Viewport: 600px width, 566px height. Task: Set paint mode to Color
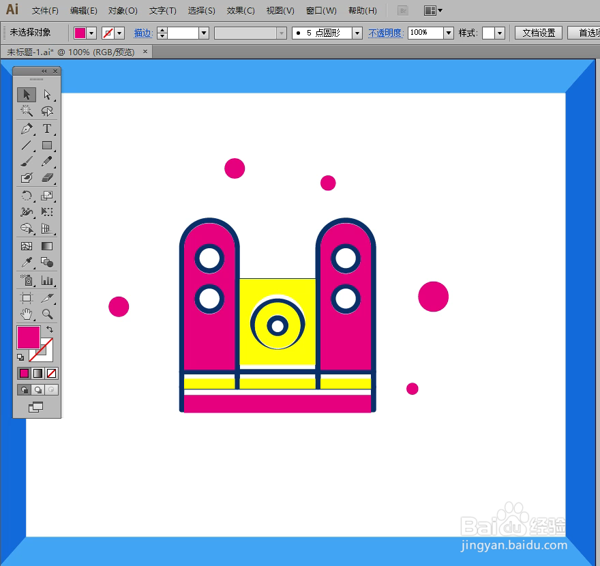tap(24, 373)
